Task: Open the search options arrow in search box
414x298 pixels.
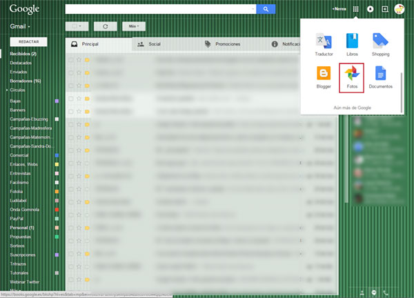Action: [253, 9]
